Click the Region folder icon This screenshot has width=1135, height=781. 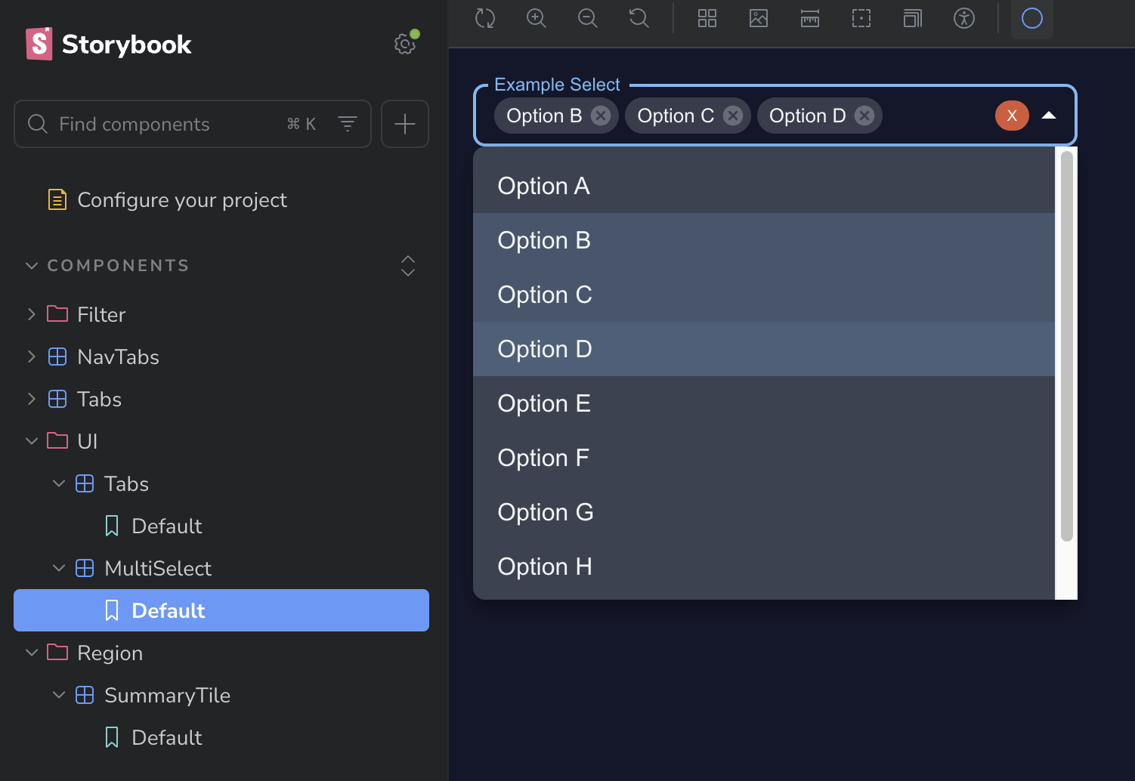(x=57, y=652)
